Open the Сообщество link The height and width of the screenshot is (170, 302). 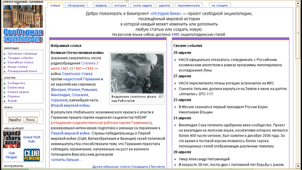pos(17,83)
